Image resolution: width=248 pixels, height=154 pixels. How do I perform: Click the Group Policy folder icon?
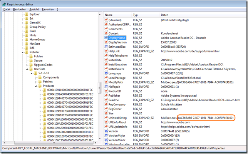(26, 27)
